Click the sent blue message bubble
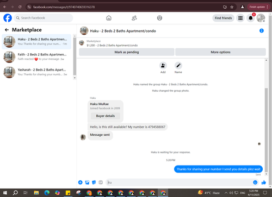This screenshot has width=272, height=197. [x=218, y=169]
